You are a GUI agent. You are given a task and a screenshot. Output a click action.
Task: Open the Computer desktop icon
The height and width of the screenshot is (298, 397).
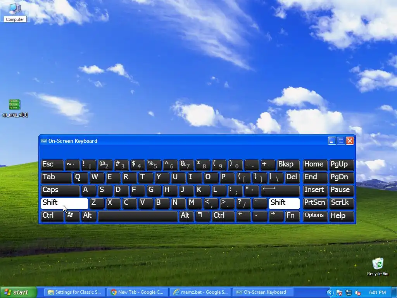[x=15, y=11]
